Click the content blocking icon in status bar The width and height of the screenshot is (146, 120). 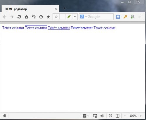(x=95, y=116)
